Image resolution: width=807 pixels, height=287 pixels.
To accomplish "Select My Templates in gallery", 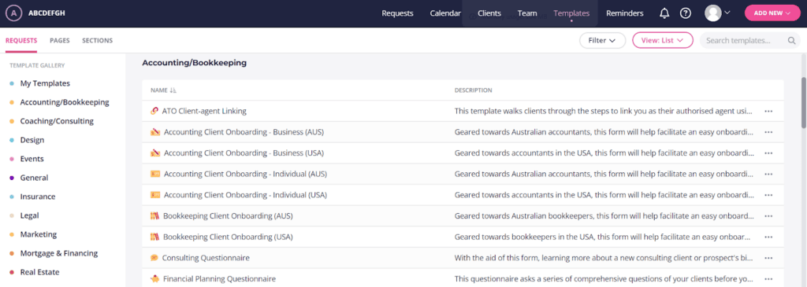I will [x=45, y=83].
